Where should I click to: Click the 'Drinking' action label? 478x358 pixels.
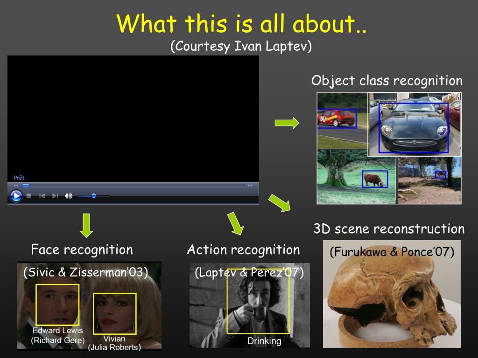click(264, 341)
